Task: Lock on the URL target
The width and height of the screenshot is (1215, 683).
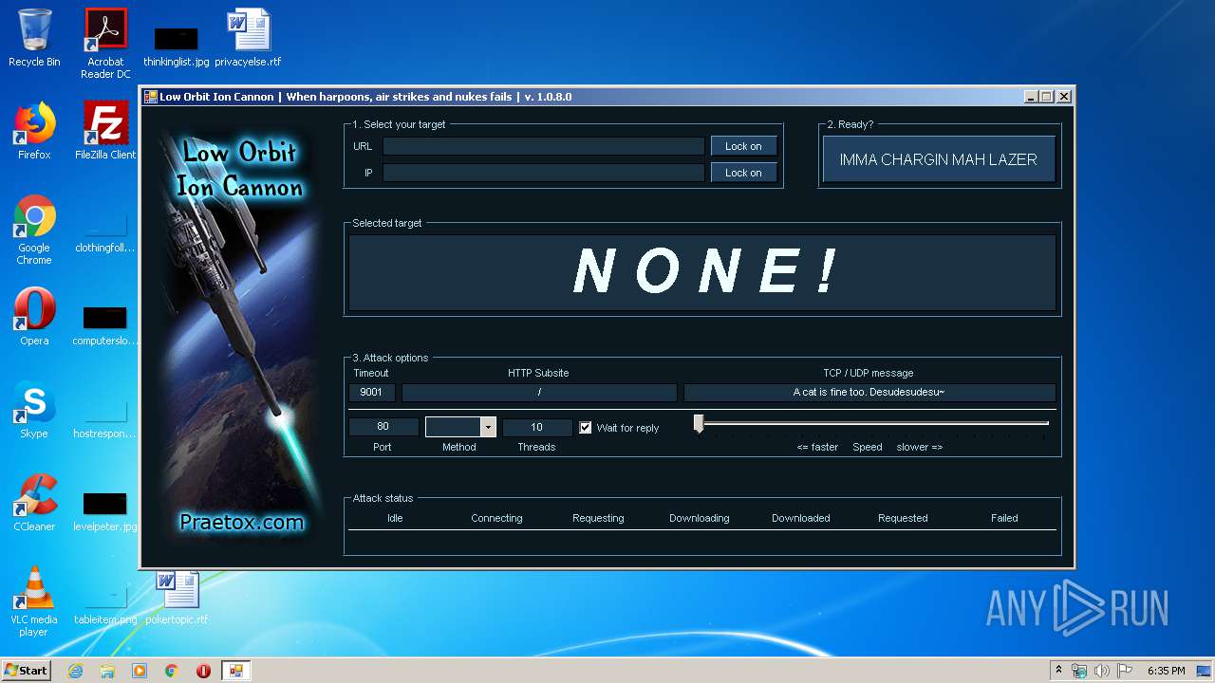Action: (743, 146)
